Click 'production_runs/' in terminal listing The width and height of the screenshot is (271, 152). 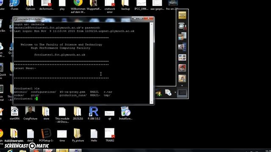[x=73, y=95]
